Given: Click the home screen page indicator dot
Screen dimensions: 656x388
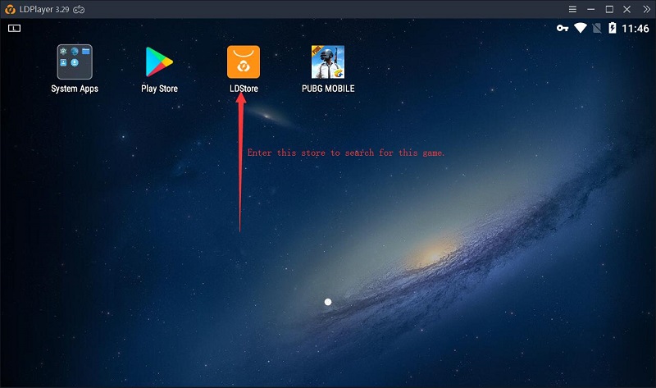Looking at the screenshot, I should pyautogui.click(x=328, y=302).
